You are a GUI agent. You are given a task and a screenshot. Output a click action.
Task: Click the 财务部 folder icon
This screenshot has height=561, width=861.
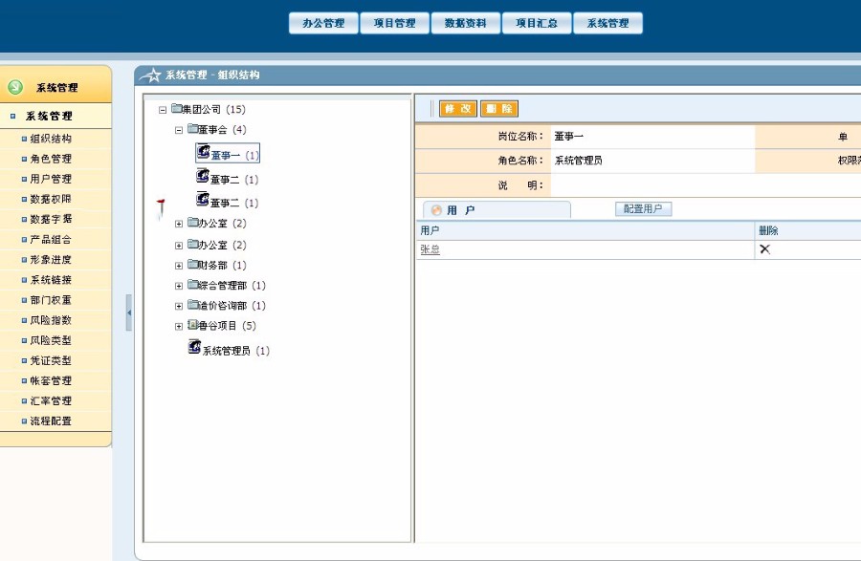point(192,265)
